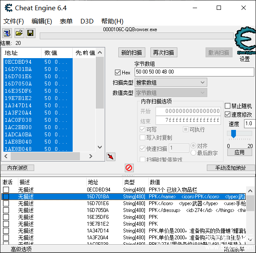Image resolution: width=256 pixels, height=253 pixels.
Task: Click results list scroll right arrow
Action: tap(91, 156)
